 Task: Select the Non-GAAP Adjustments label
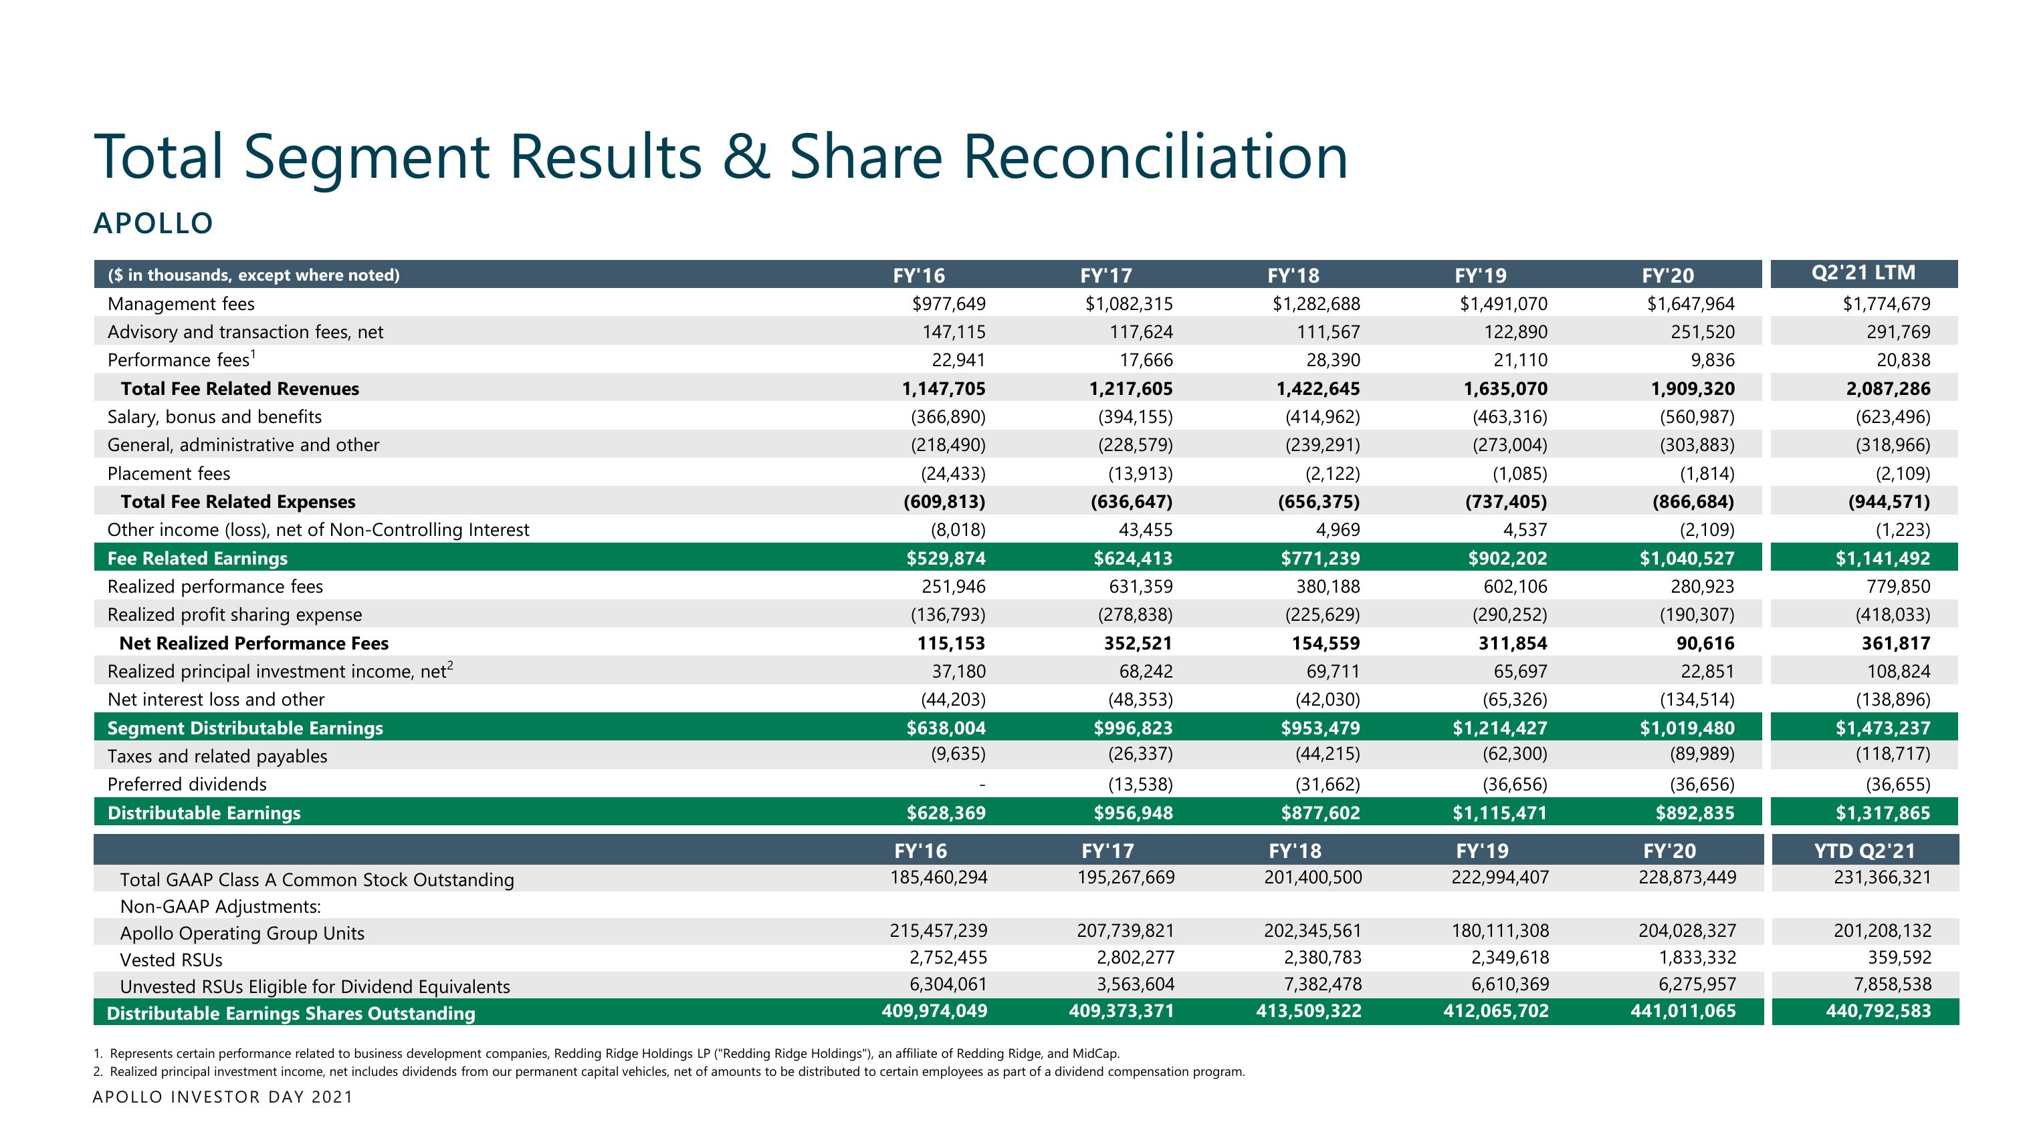coord(221,907)
